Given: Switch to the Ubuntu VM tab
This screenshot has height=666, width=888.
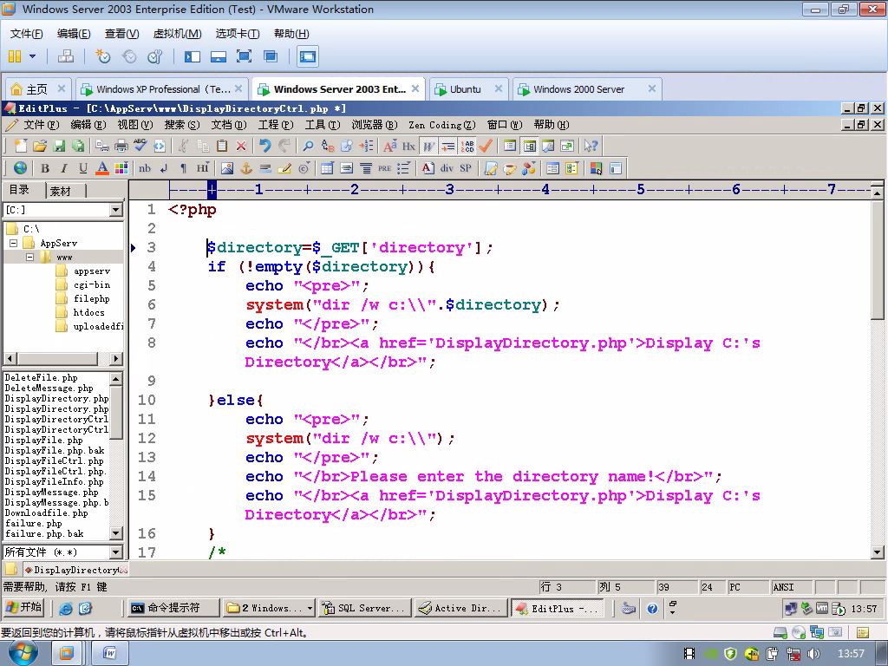Looking at the screenshot, I should pos(468,89).
